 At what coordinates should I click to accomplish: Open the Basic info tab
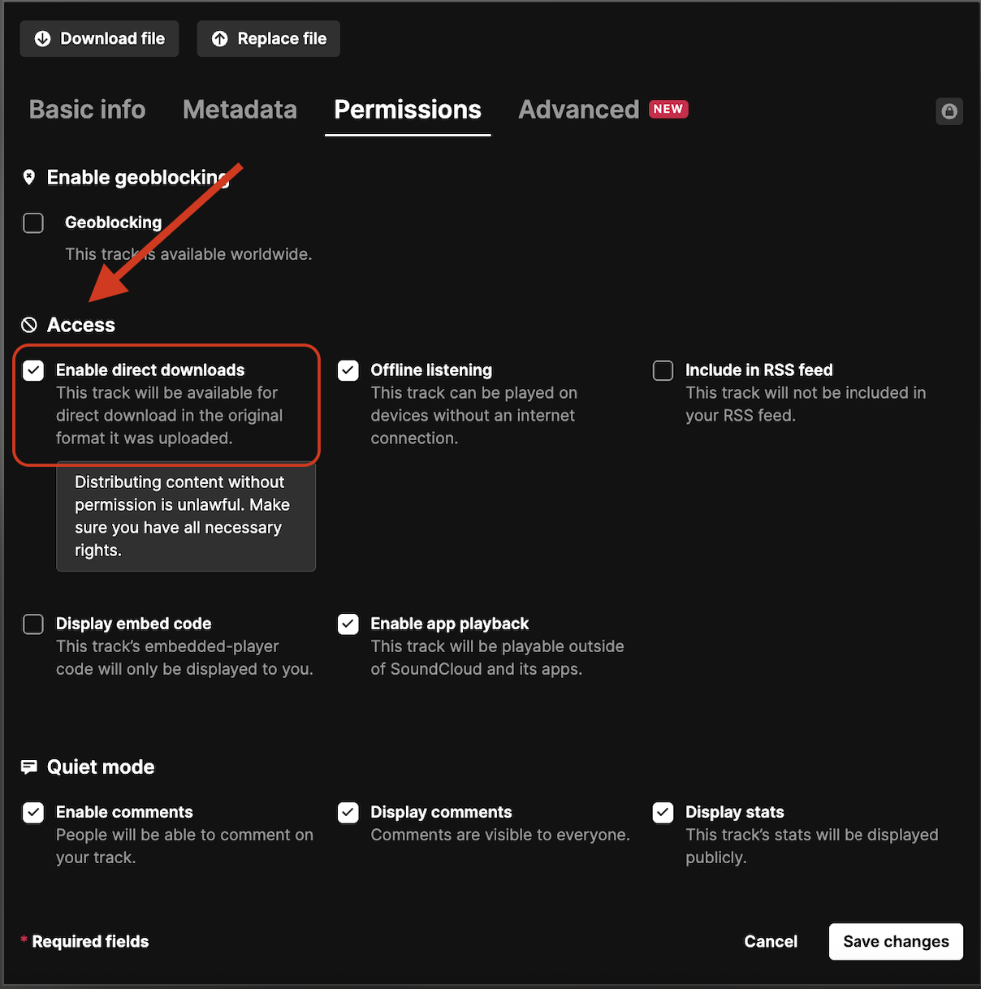pyautogui.click(x=87, y=110)
